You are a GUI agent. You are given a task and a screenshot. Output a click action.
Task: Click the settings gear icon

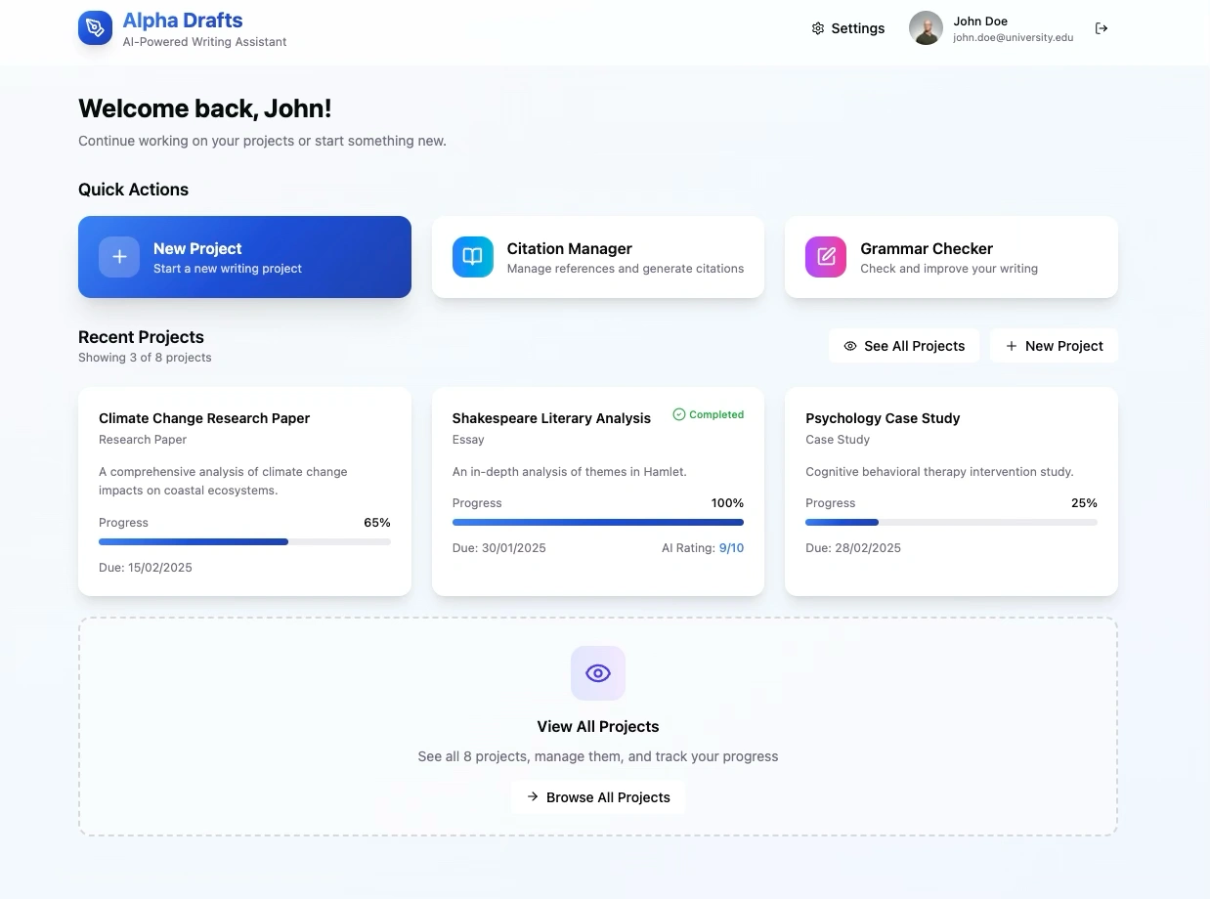818,28
